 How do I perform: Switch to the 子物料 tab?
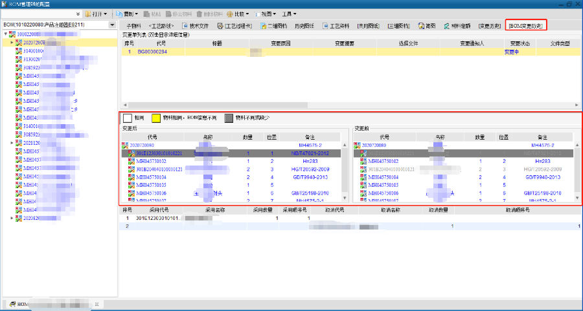(x=133, y=26)
